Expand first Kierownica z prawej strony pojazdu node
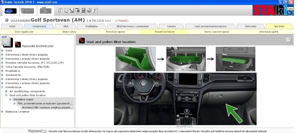Screen dimensions: 297x133 [2, 59]
